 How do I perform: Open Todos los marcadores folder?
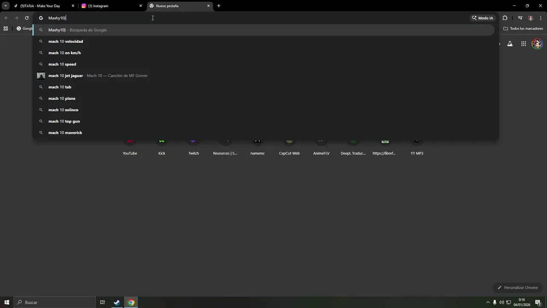click(x=523, y=28)
